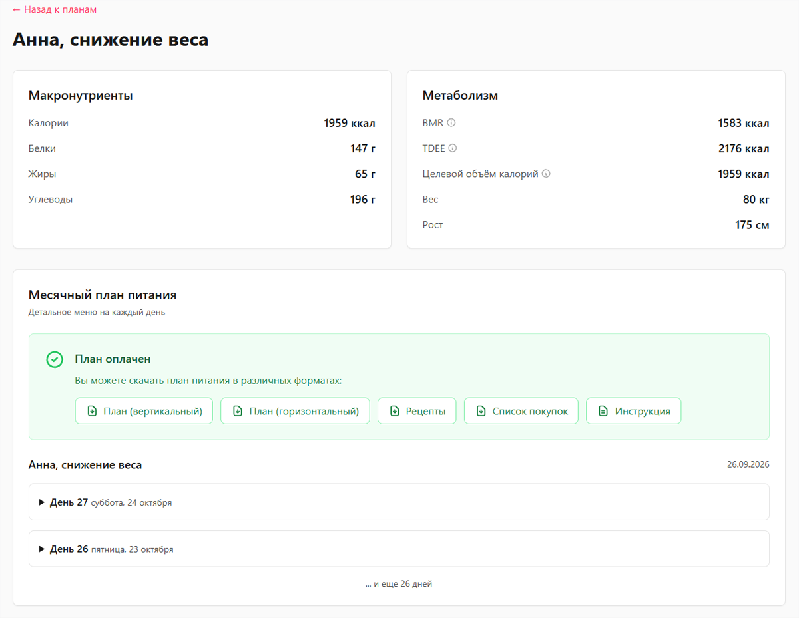Click the Месячный план питания heading
This screenshot has height=618, width=799.
[x=103, y=295]
